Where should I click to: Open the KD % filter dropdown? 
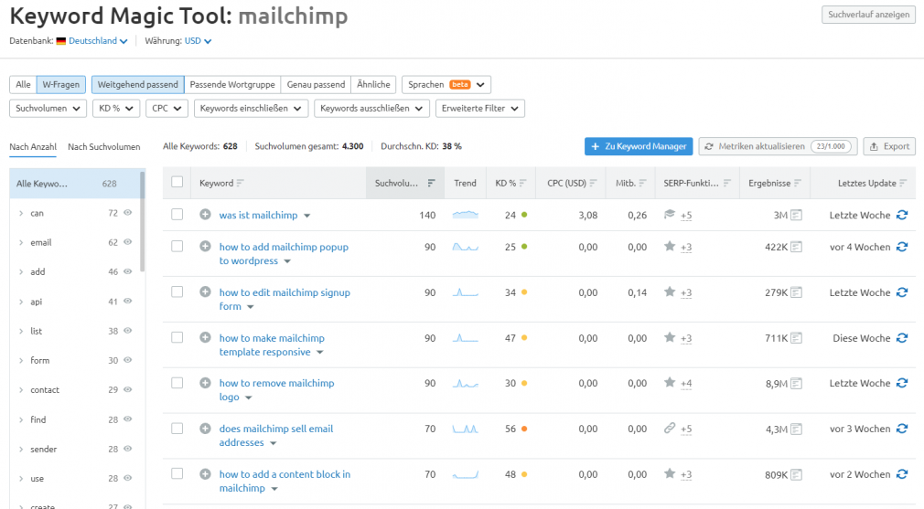click(x=115, y=108)
